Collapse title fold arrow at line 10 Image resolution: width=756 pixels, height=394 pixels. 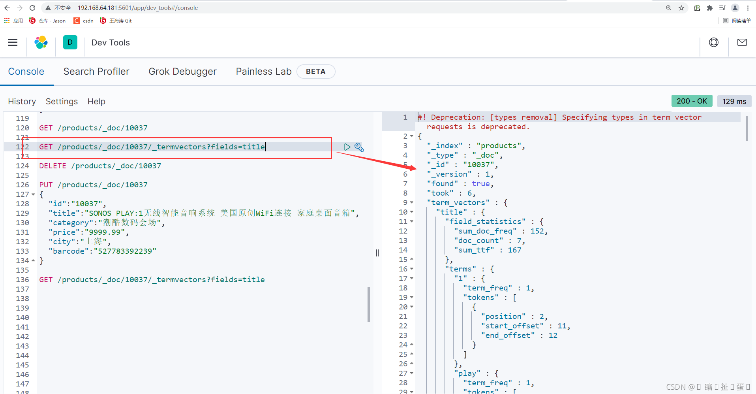(x=412, y=212)
